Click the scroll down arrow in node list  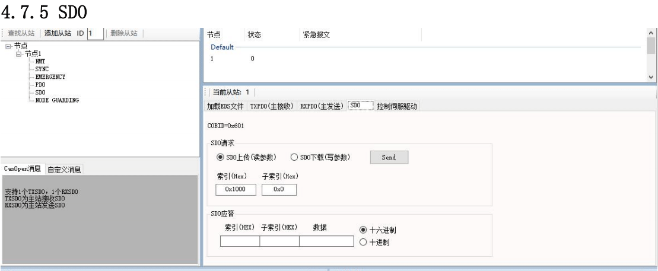[x=650, y=76]
